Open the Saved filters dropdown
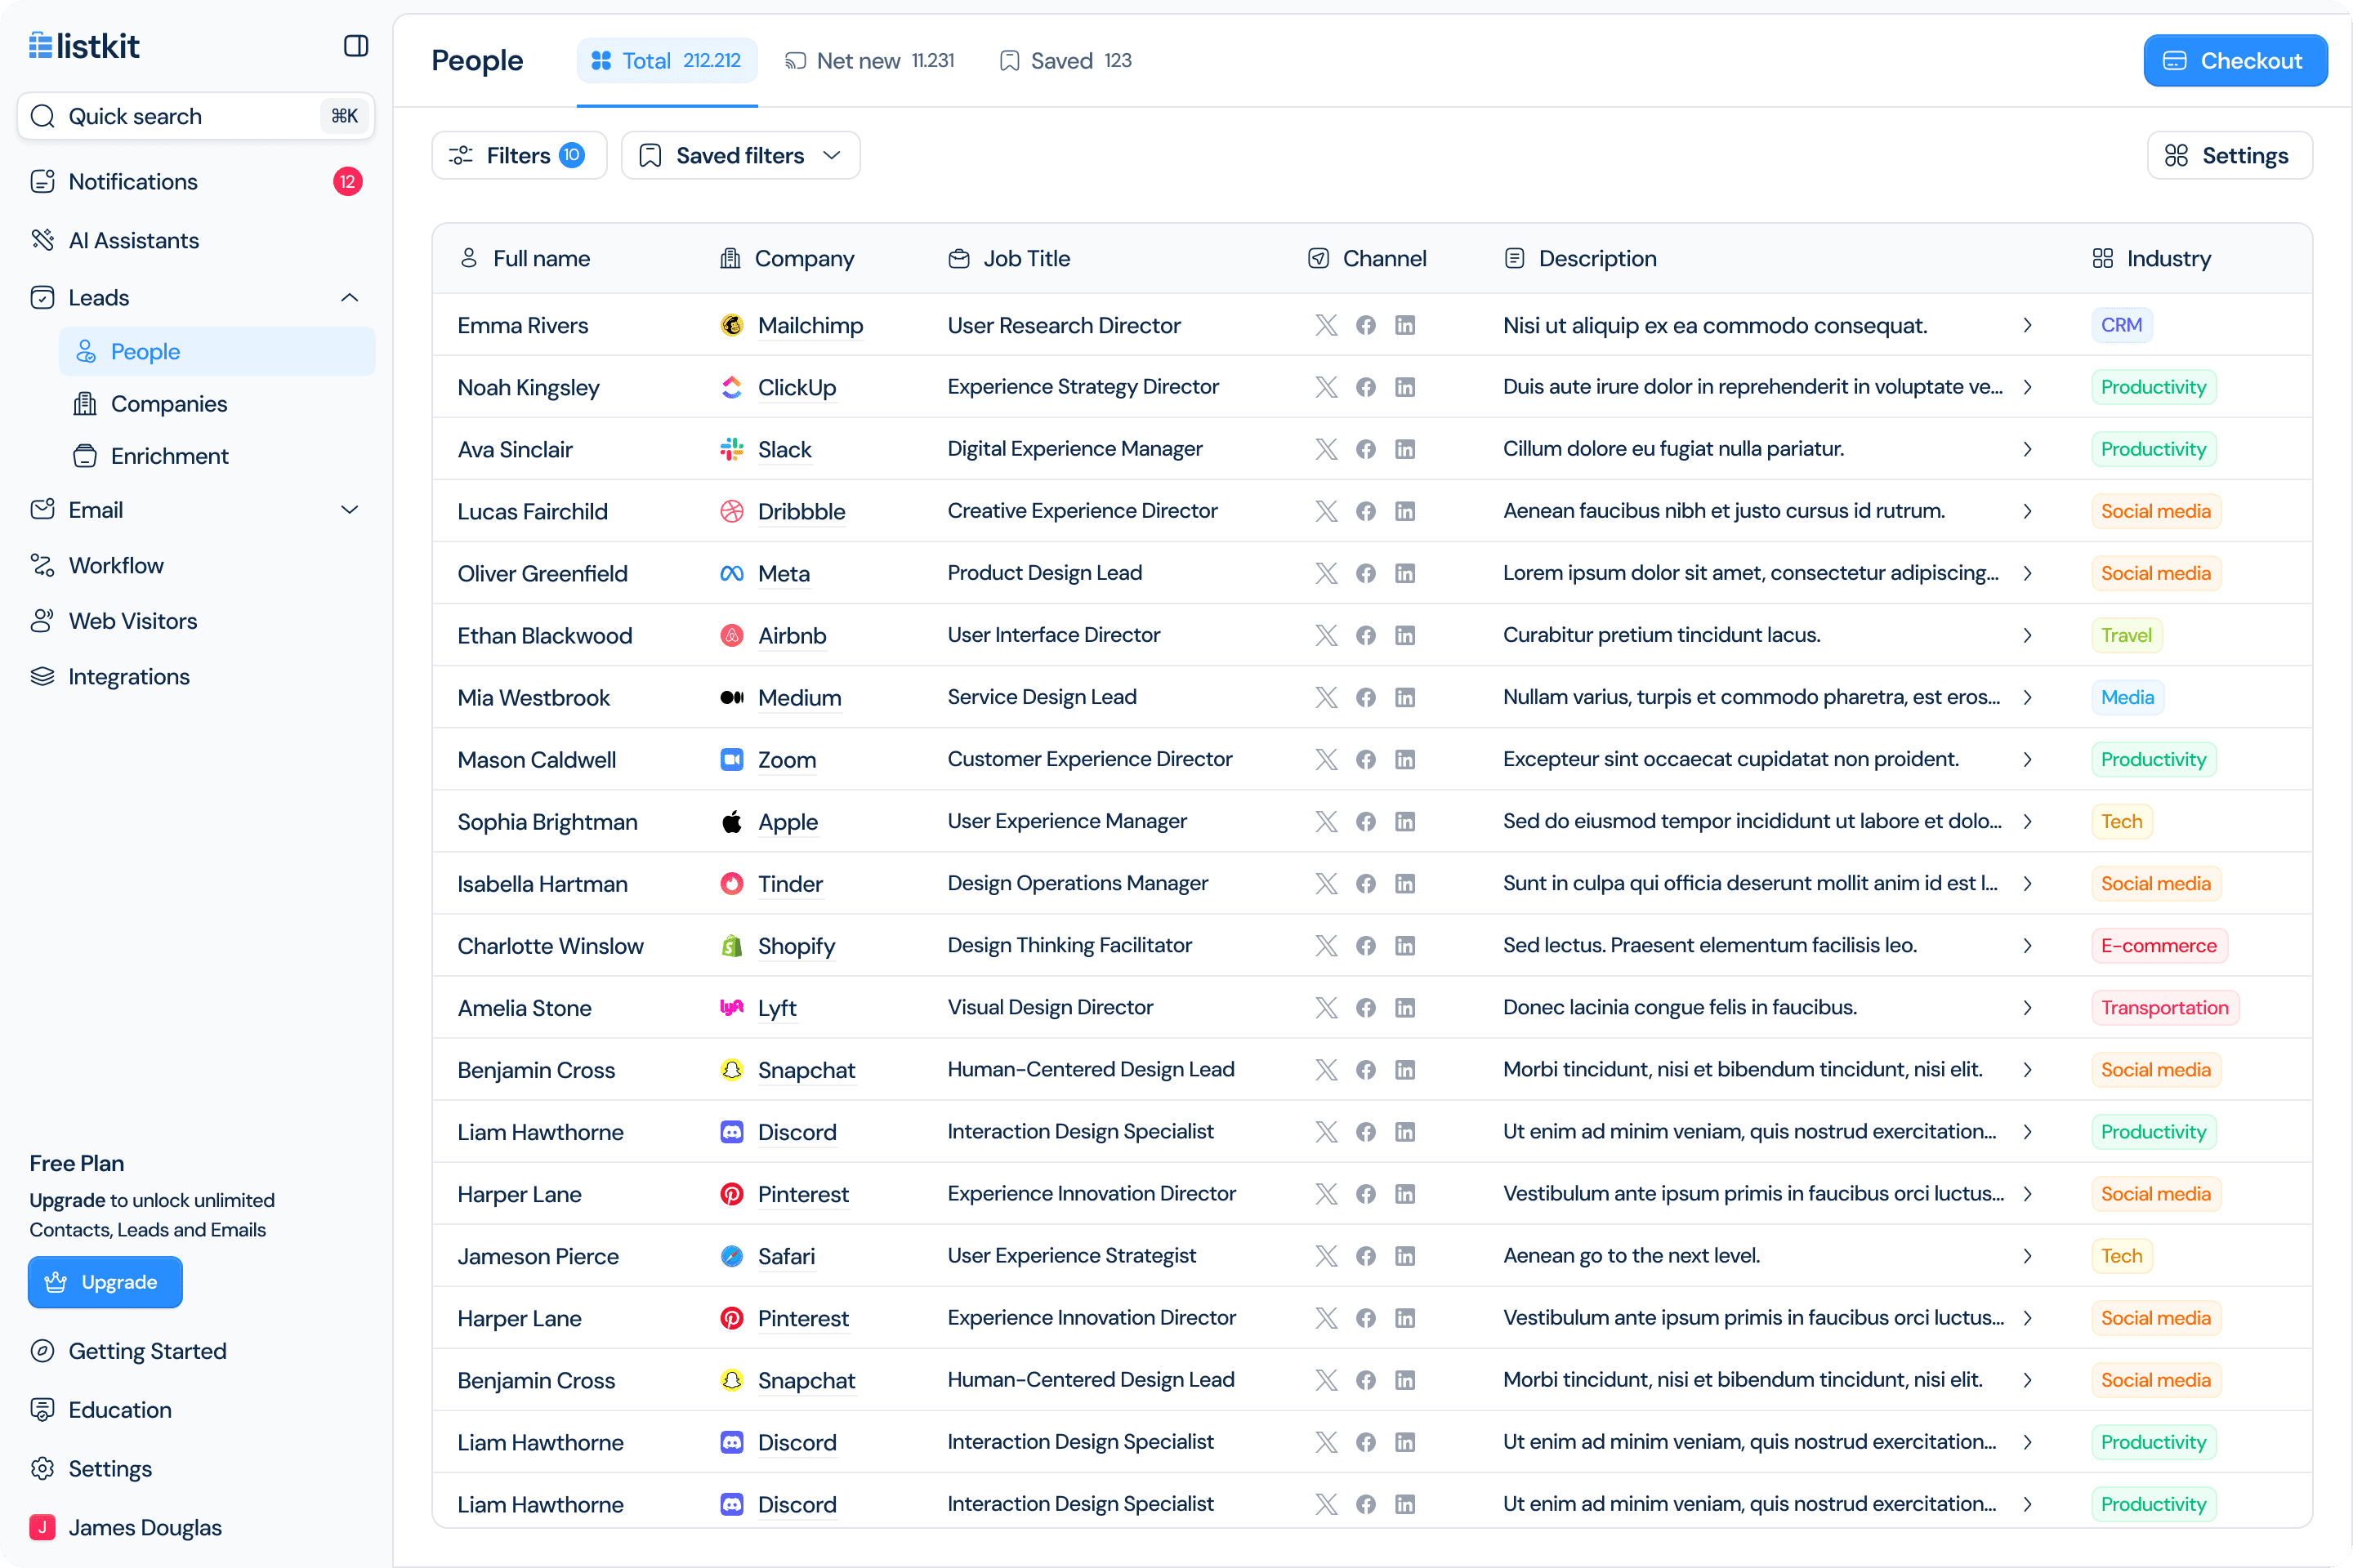 tap(739, 156)
